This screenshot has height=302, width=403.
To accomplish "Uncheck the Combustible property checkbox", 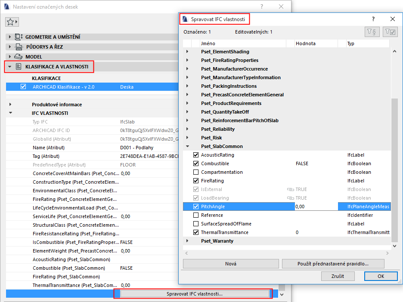I will (196, 163).
